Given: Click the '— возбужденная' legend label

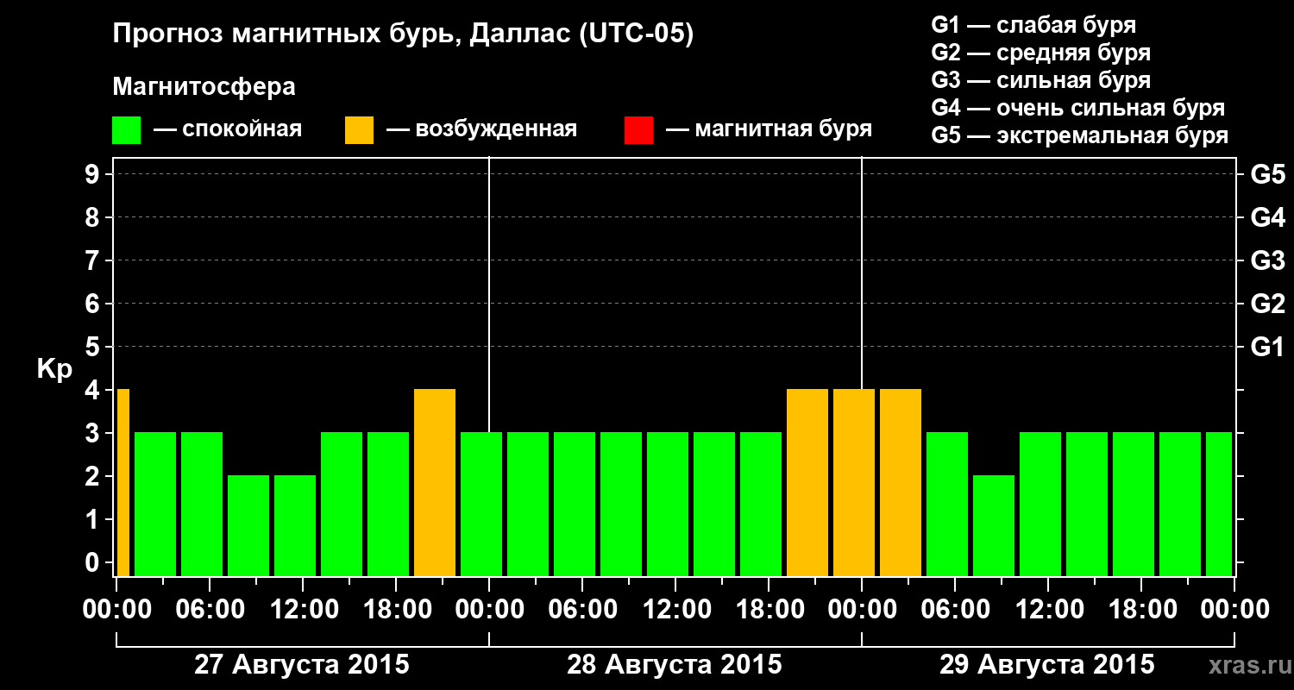Looking at the screenshot, I should (x=481, y=129).
